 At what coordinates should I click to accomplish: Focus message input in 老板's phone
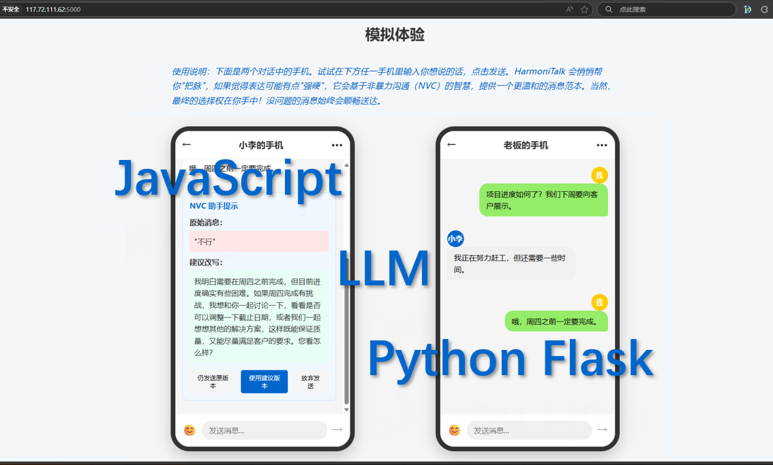529,430
